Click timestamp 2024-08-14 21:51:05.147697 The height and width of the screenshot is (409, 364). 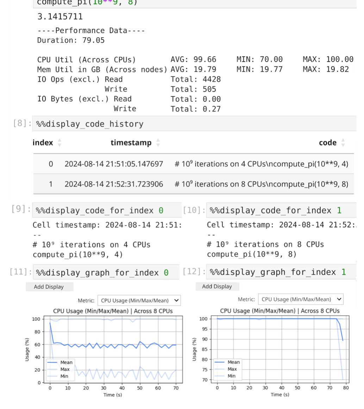114,164
